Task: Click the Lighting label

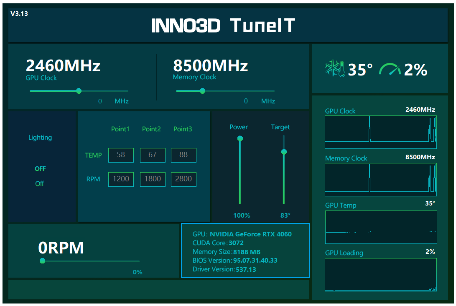Action: [40, 138]
